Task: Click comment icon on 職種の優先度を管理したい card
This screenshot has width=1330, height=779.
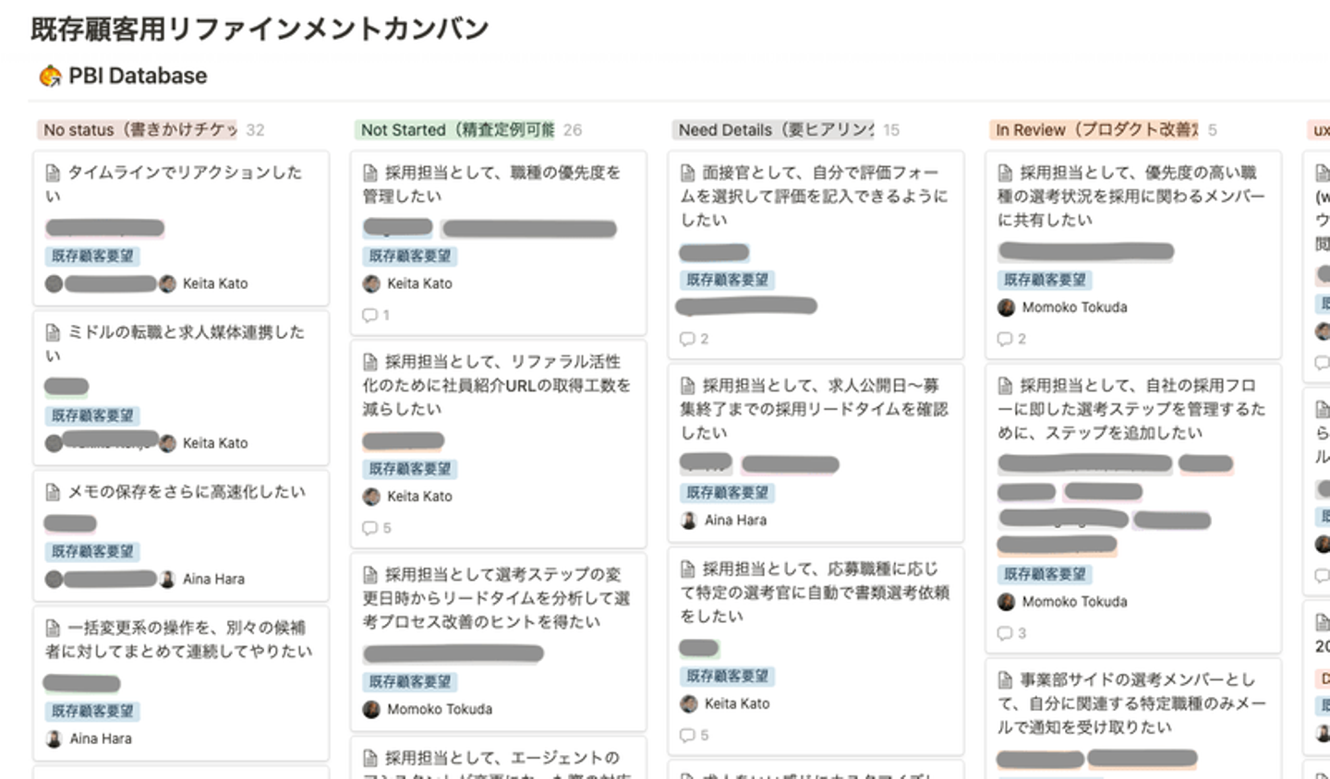Action: (369, 316)
